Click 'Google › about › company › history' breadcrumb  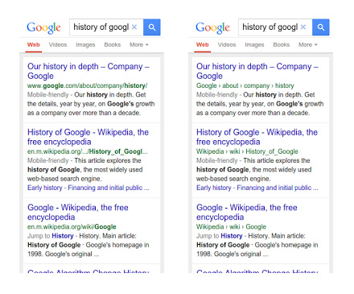[245, 85]
